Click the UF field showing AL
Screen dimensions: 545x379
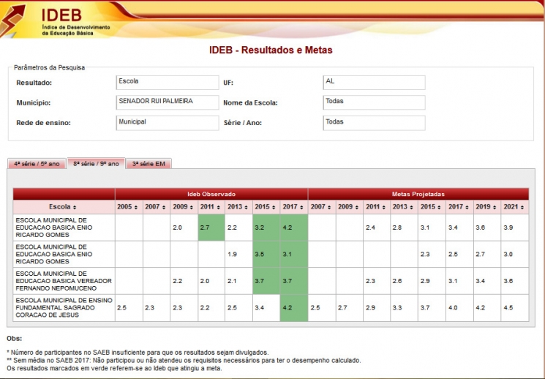(374, 83)
